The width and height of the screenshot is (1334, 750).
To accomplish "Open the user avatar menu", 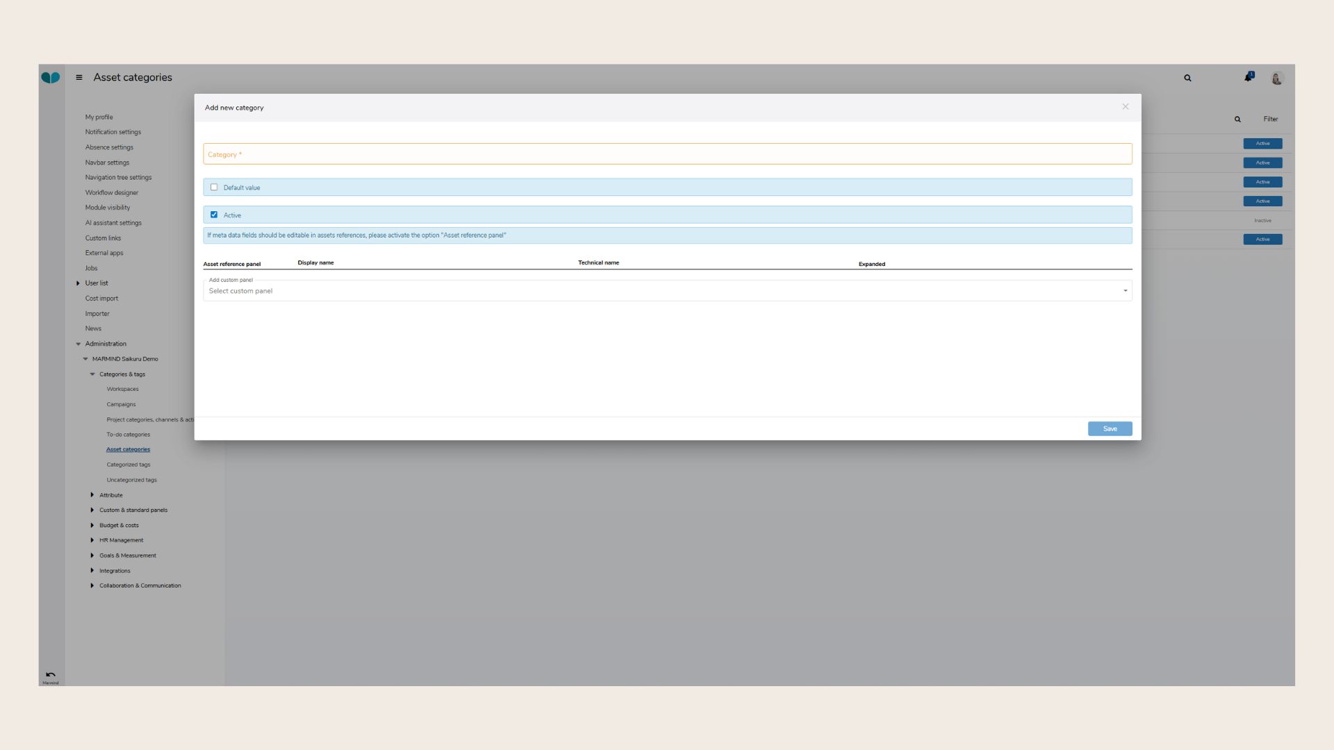I will pyautogui.click(x=1276, y=78).
